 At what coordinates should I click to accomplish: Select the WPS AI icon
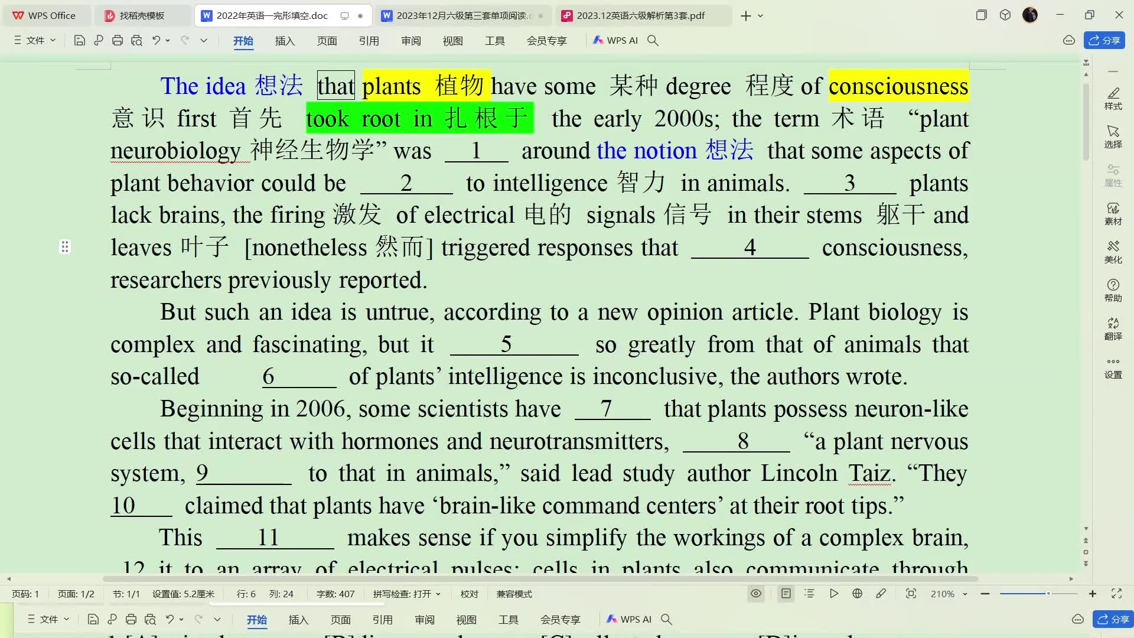(598, 40)
